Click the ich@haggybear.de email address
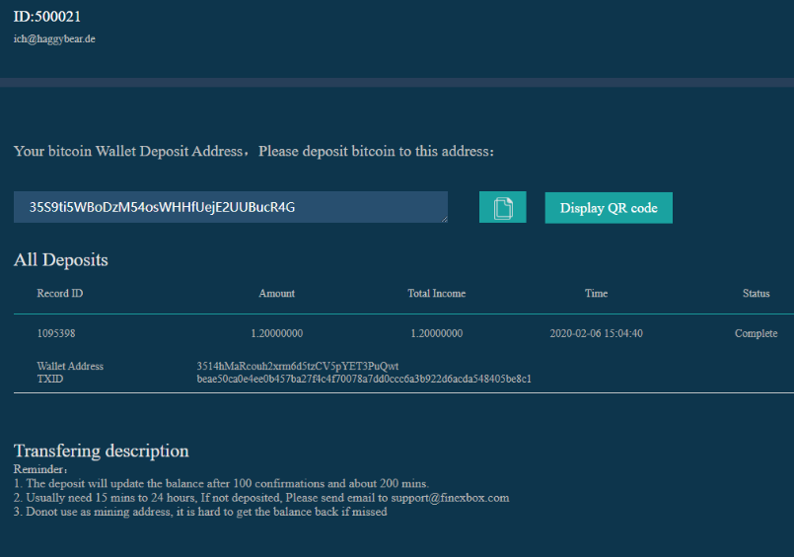Image resolution: width=794 pixels, height=557 pixels. pos(54,38)
